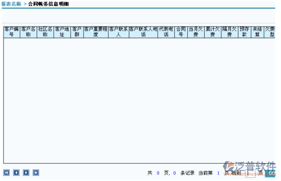Click the 报表名称 breadcrumb link
This screenshot has height=181, width=281.
[11, 4]
